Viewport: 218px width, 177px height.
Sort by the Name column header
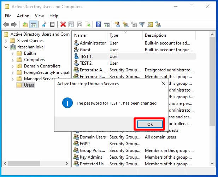pyautogui.click(x=90, y=35)
